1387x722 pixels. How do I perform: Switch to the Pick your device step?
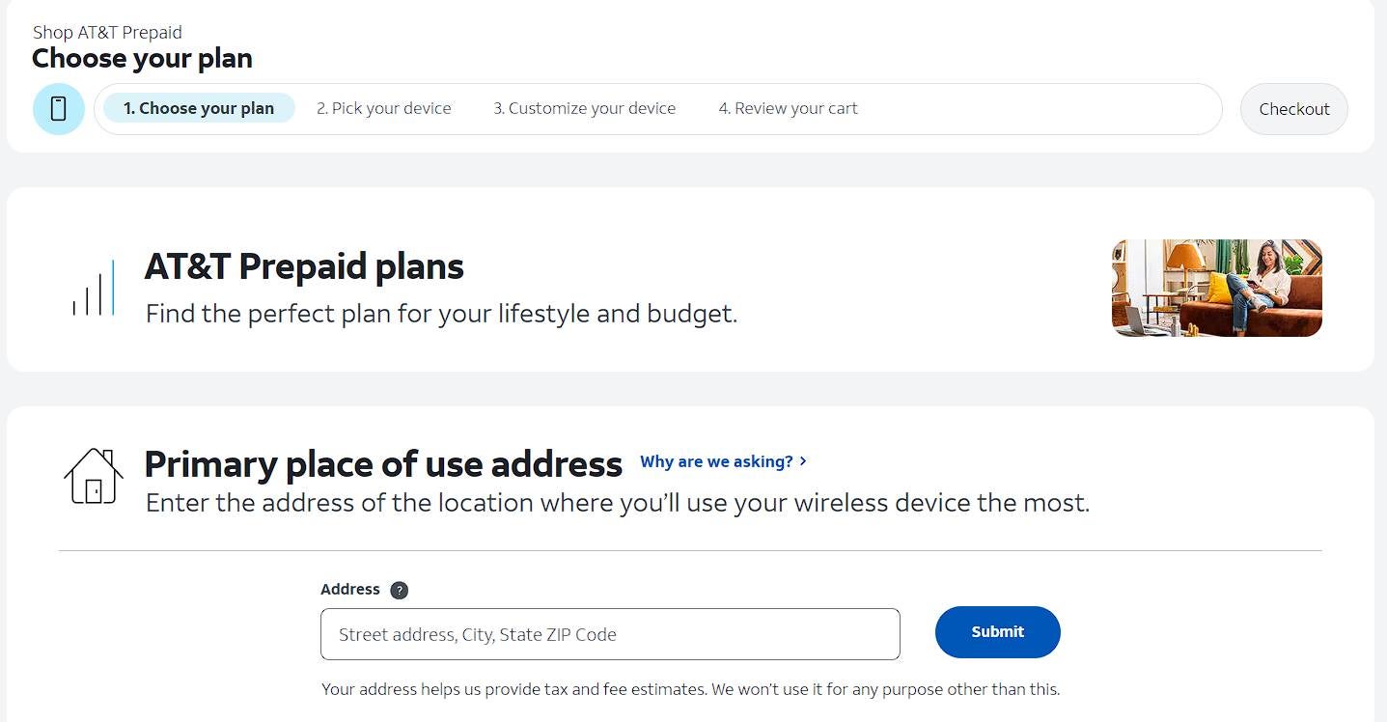(383, 108)
